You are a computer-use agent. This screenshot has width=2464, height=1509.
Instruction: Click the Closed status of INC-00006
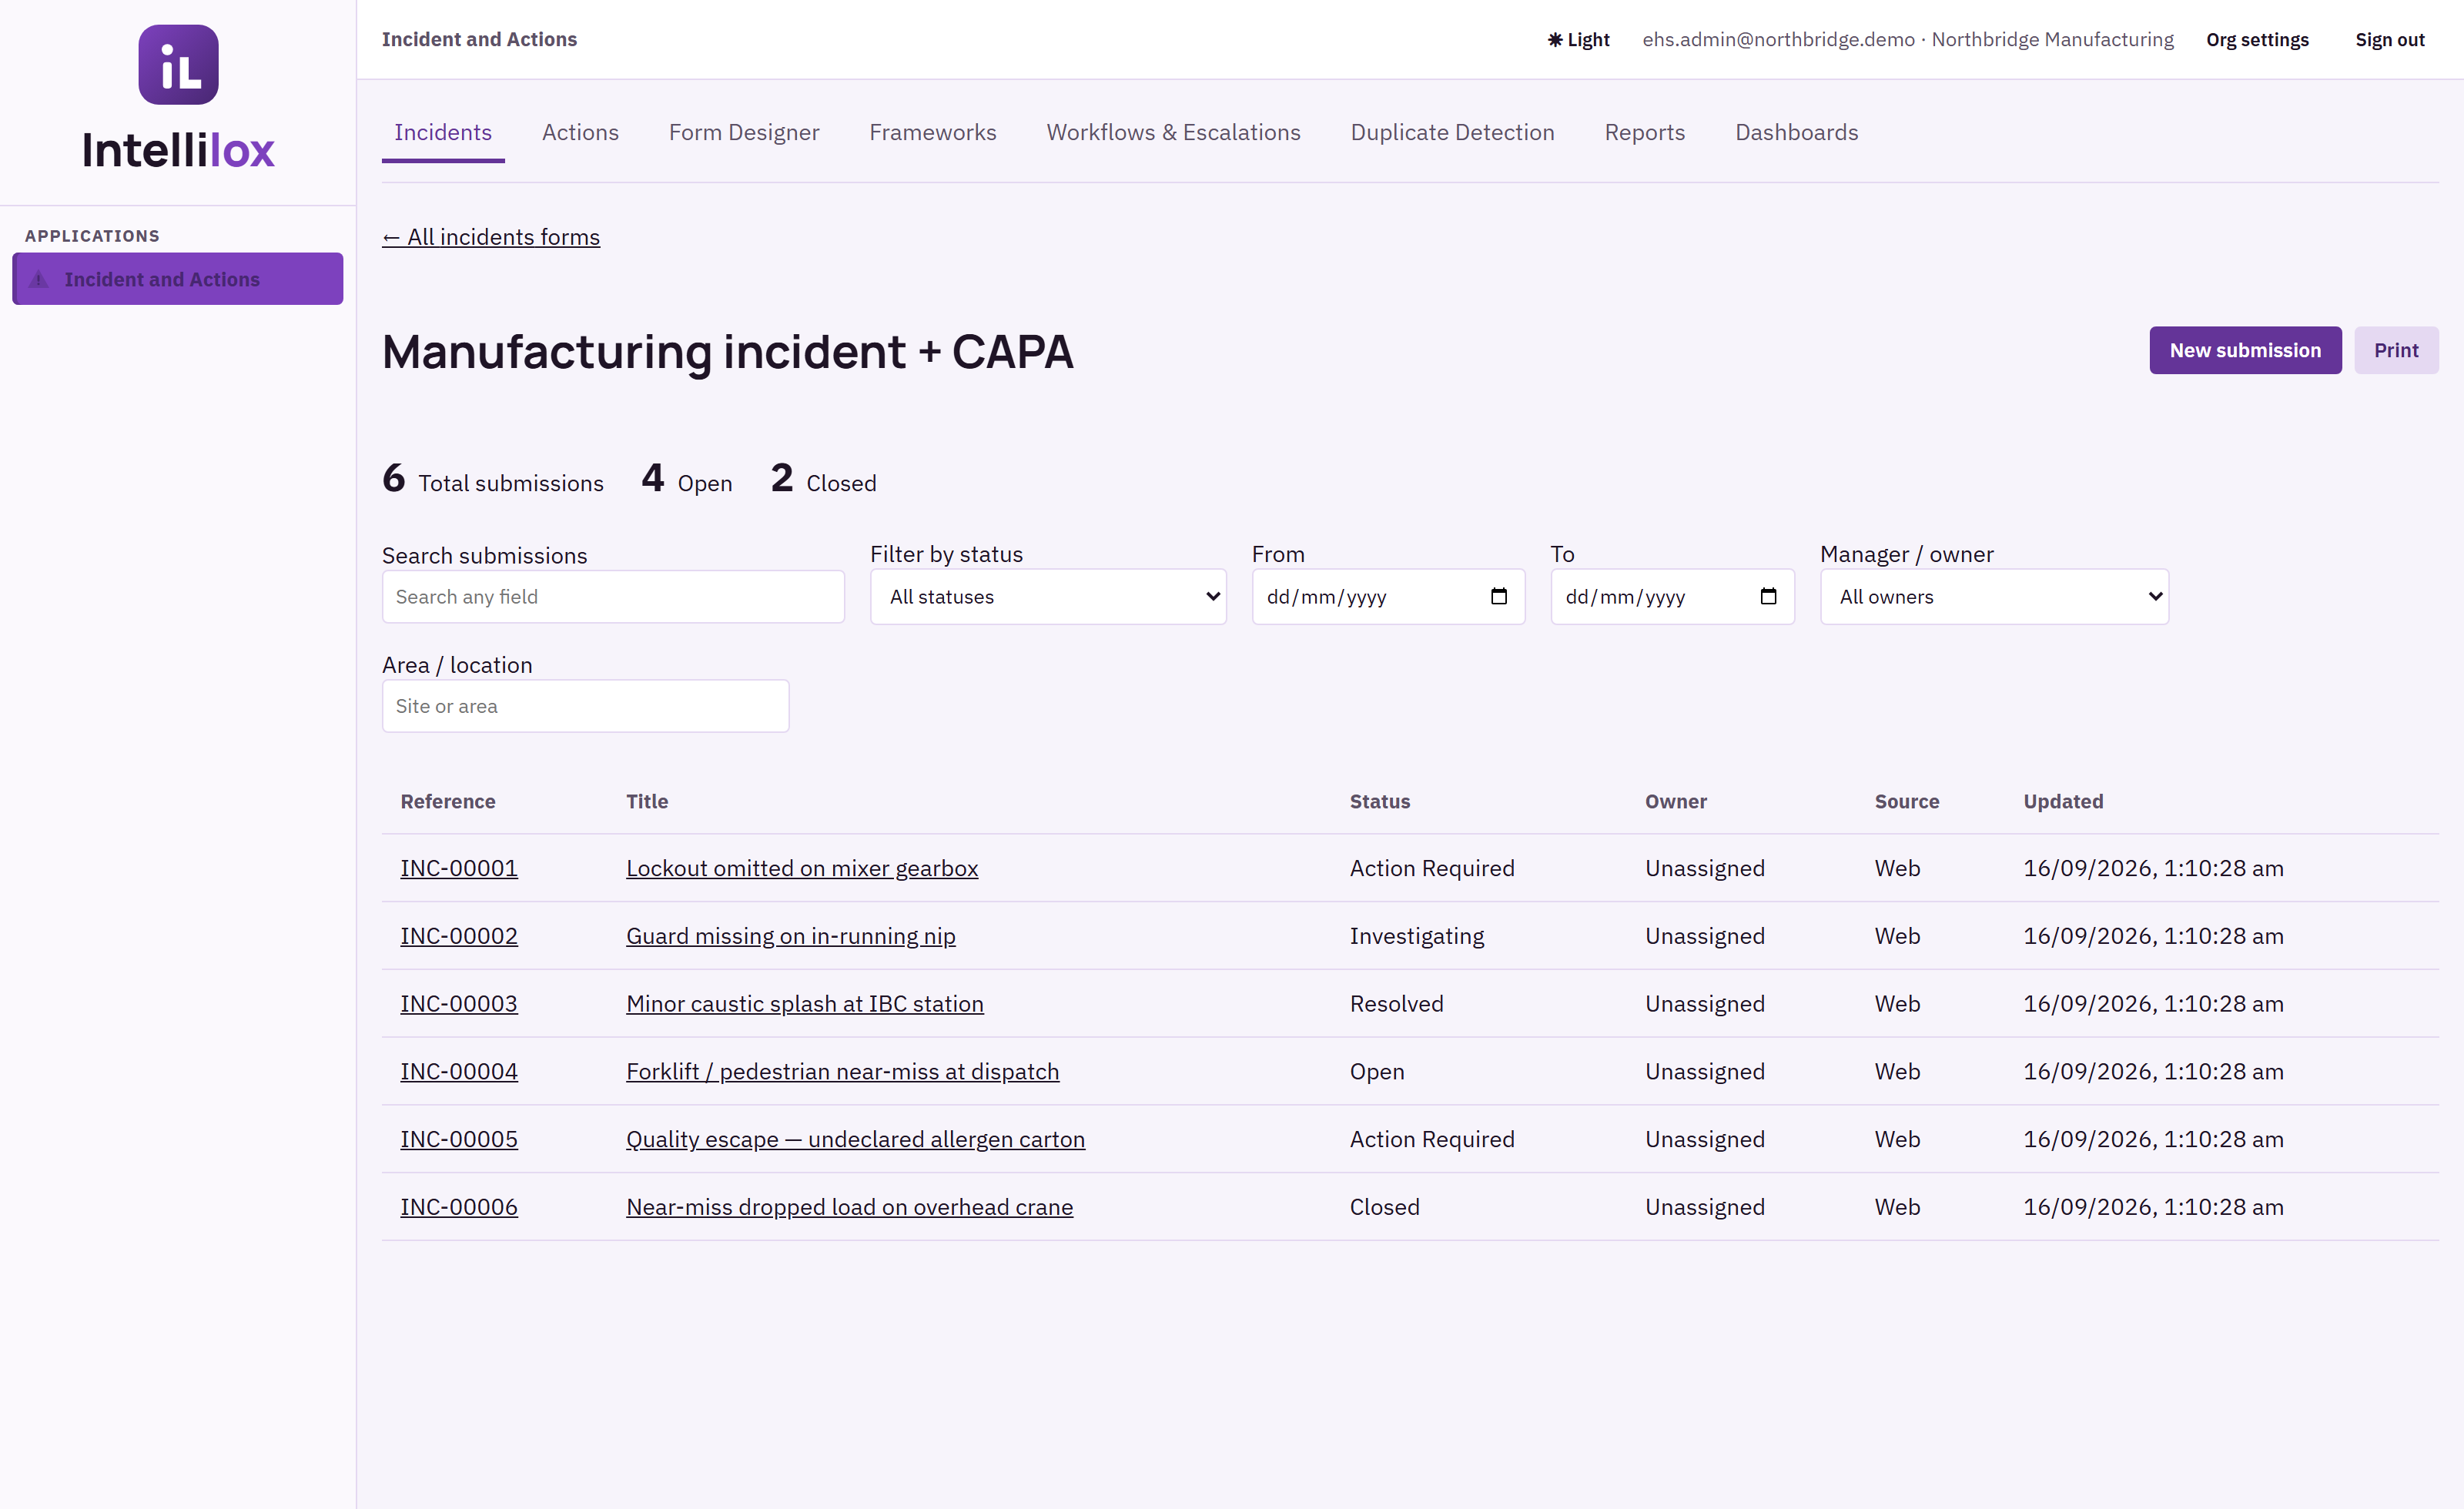(x=1385, y=1207)
